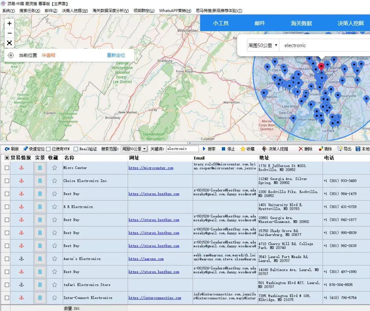The height and width of the screenshot is (311, 370).
Task: Click the 清除 brush button
Action: pyautogui.click(x=325, y=149)
